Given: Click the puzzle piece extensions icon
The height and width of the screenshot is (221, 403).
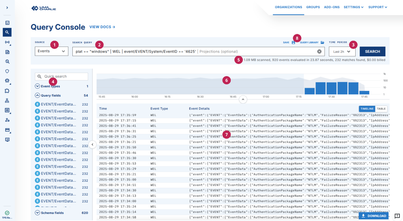Looking at the screenshot, I should (x=7, y=91).
